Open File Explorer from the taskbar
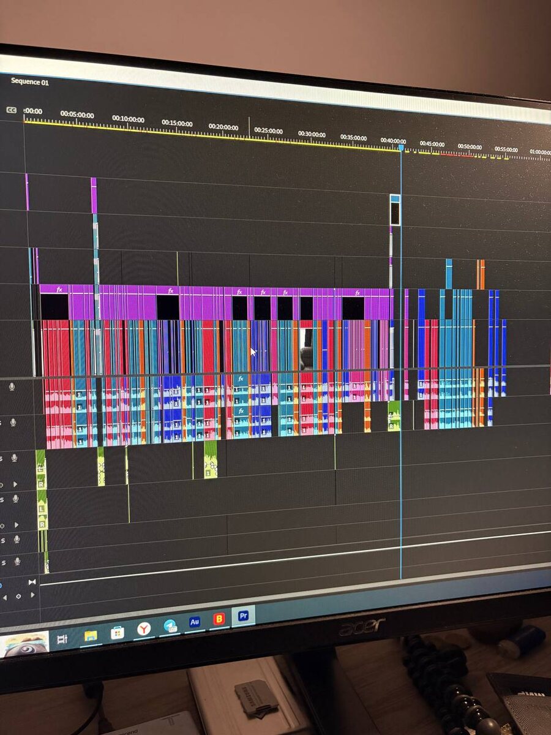This screenshot has width=551, height=735. pyautogui.click(x=91, y=636)
